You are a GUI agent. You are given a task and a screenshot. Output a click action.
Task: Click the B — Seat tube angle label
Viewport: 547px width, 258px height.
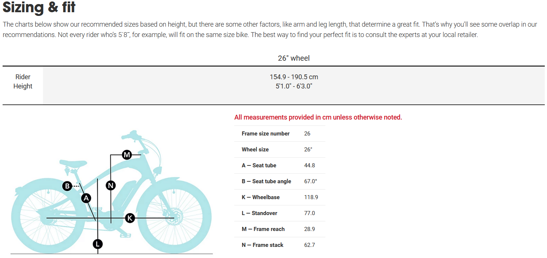point(266,181)
